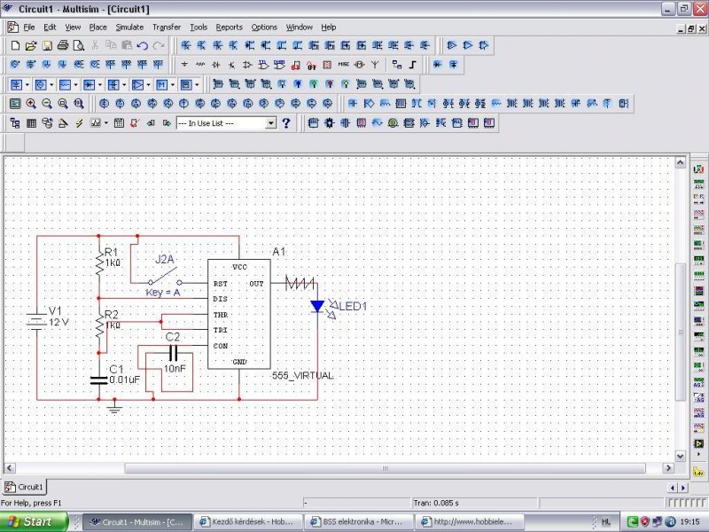Zoom out of the schematic
This screenshot has height=532, width=709.
click(47, 104)
